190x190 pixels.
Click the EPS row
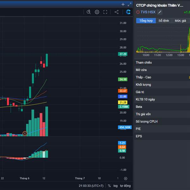(x=162, y=136)
